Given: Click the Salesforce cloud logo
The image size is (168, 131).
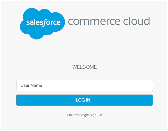Looking at the screenshot, I should [x=43, y=24].
